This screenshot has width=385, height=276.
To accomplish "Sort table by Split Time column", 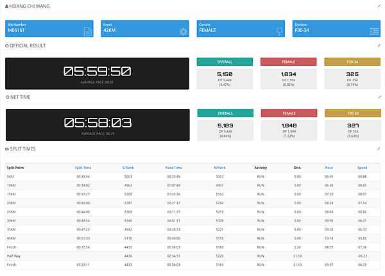I will [x=83, y=168].
